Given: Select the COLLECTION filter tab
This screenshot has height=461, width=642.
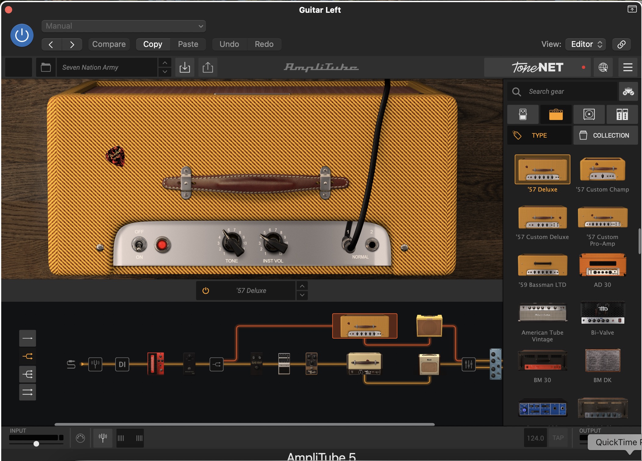Looking at the screenshot, I should [x=605, y=135].
